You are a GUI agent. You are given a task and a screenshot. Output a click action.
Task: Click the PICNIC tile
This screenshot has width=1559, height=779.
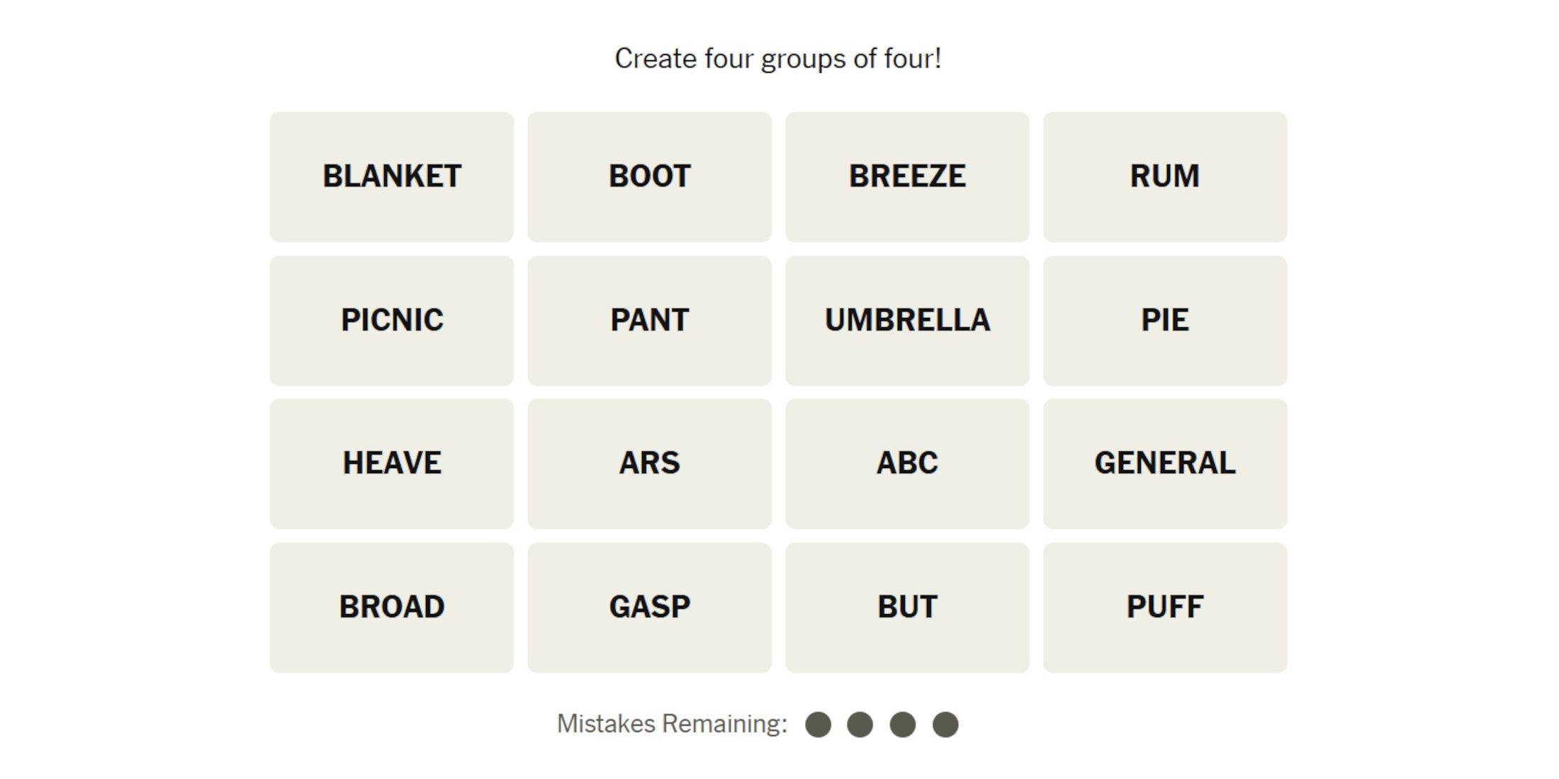[x=390, y=320]
